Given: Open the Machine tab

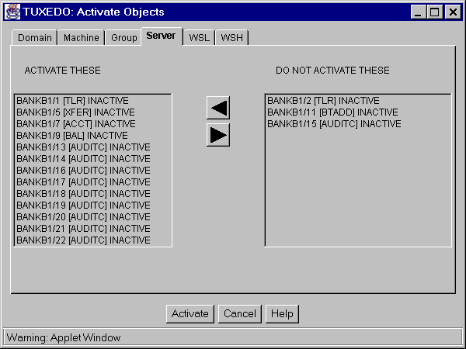Looking at the screenshot, I should [x=81, y=38].
